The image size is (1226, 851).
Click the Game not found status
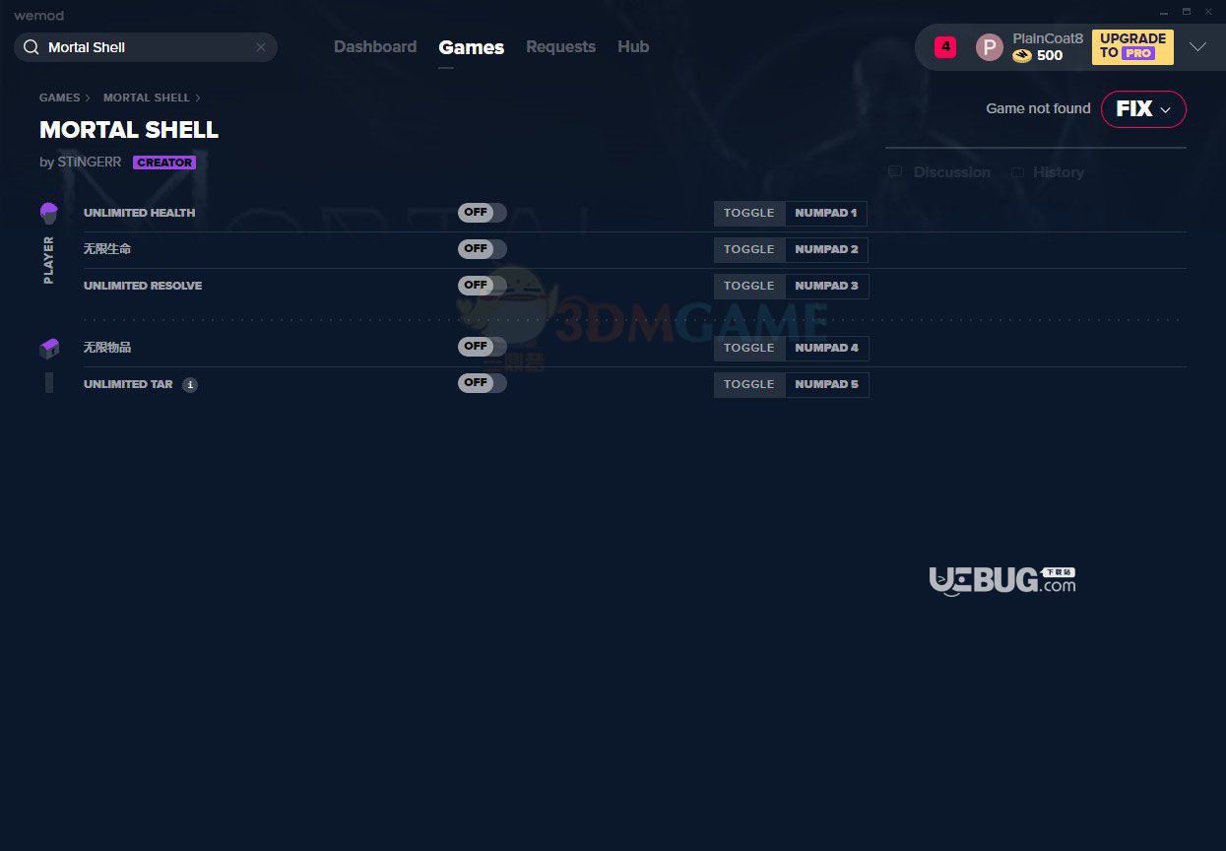pyautogui.click(x=1038, y=108)
